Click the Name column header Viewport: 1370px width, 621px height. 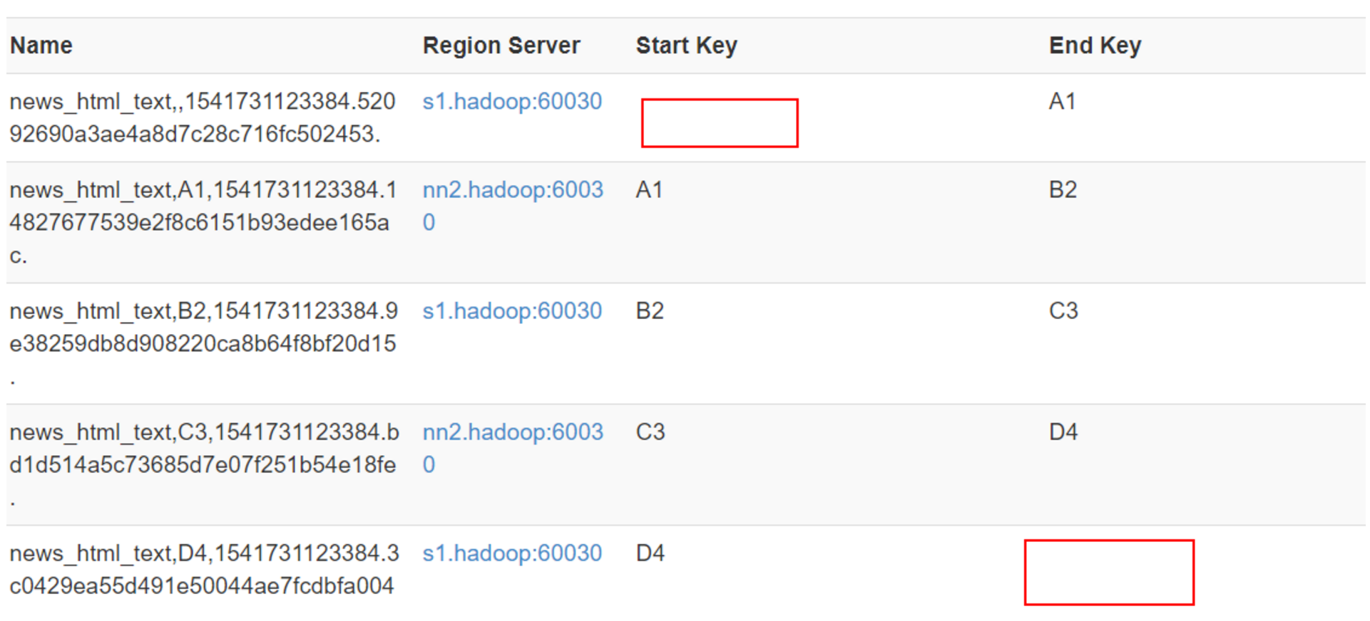(x=41, y=46)
